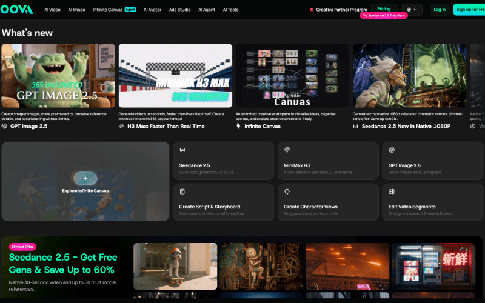The width and height of the screenshot is (485, 303).
Task: Open the skateboarding dog video thumbnail
Action: (175, 266)
